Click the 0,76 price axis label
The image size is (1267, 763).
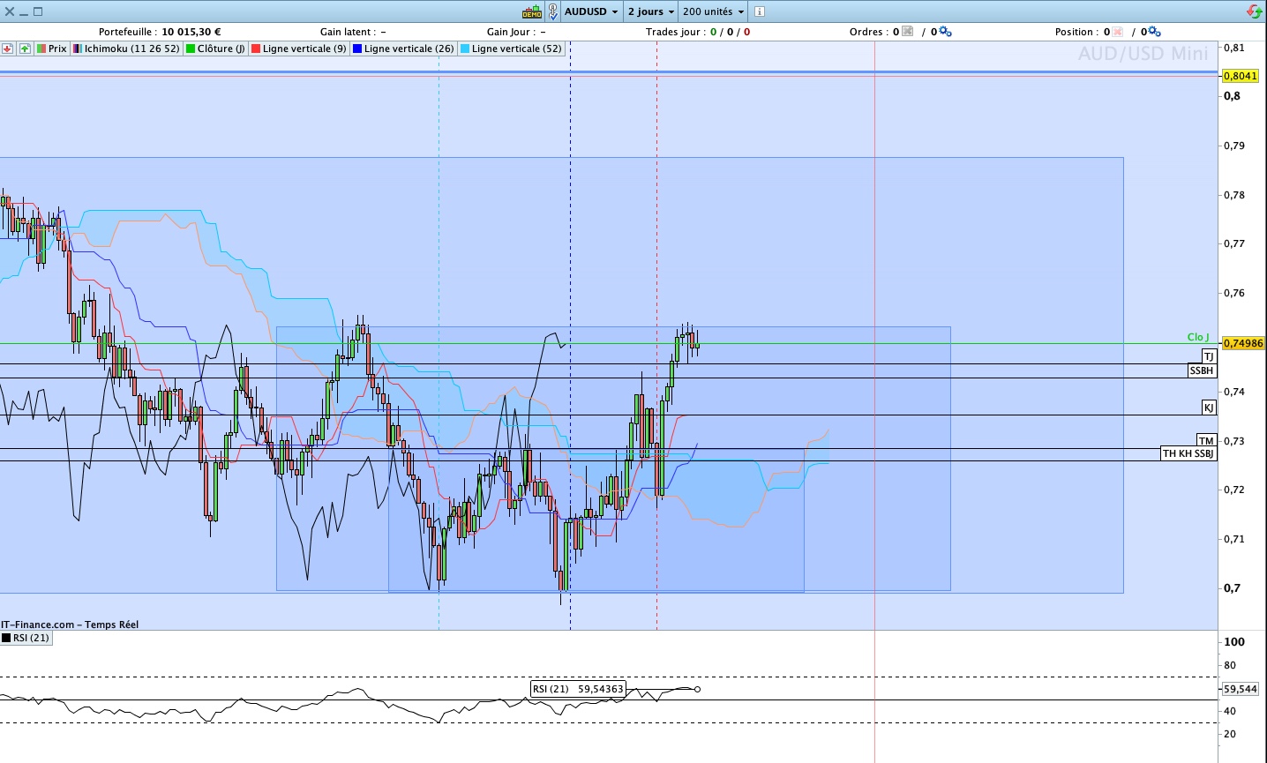pos(1233,293)
